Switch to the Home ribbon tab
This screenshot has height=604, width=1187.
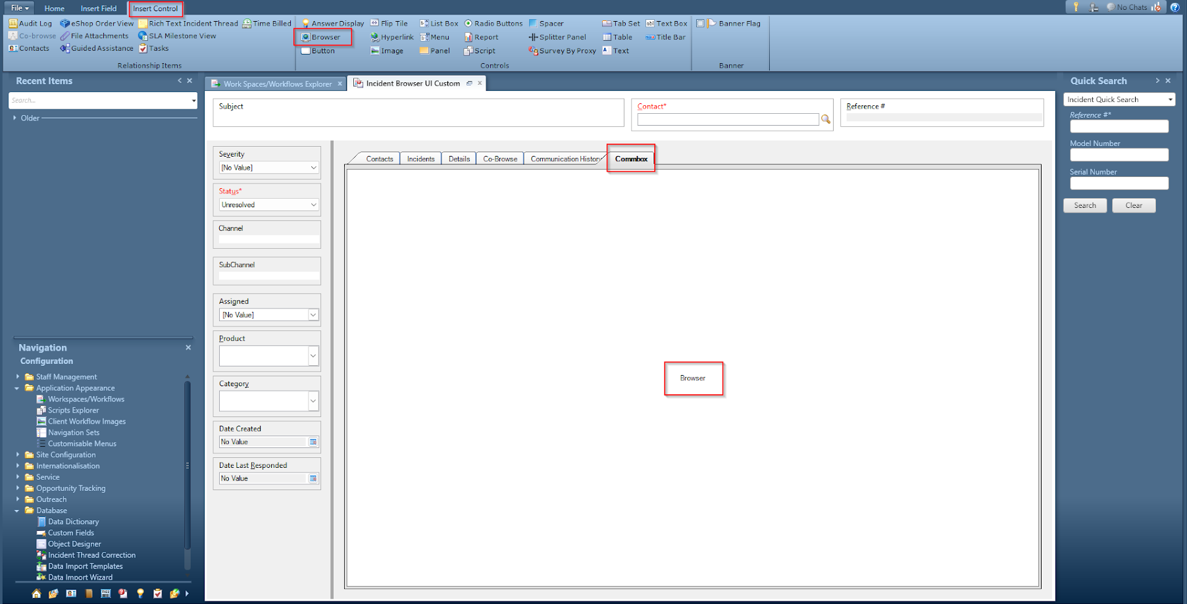click(55, 9)
